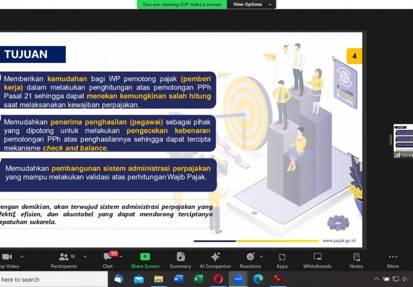This screenshot has height=287, width=413.
Task: Open the meeting Summary
Action: point(180,260)
